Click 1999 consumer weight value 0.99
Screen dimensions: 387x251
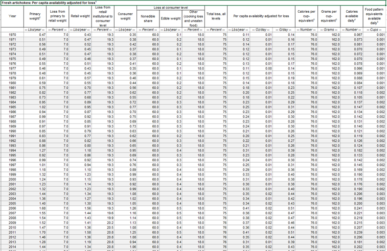click(125, 174)
